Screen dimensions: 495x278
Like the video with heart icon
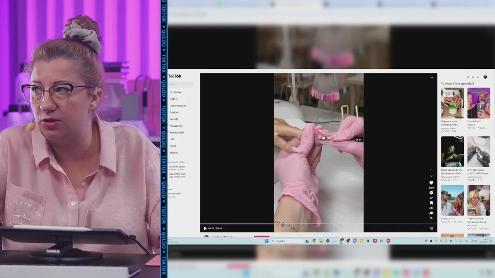(431, 183)
